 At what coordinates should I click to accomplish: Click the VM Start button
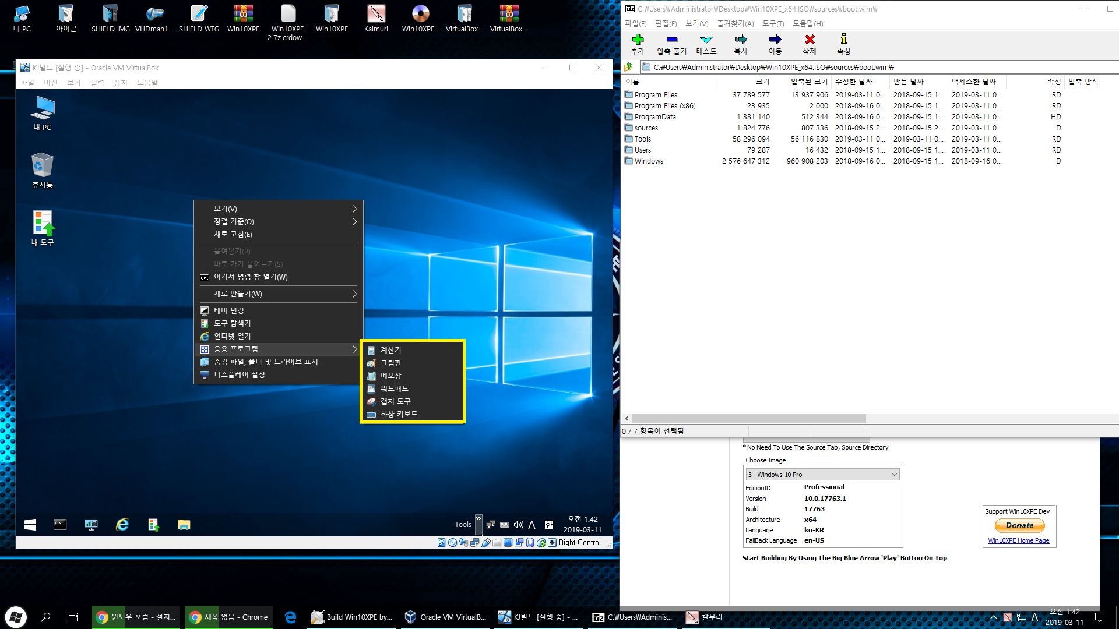point(30,525)
